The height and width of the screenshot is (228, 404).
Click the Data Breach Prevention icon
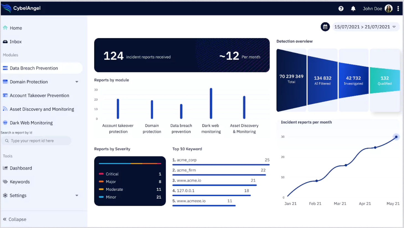pos(5,68)
